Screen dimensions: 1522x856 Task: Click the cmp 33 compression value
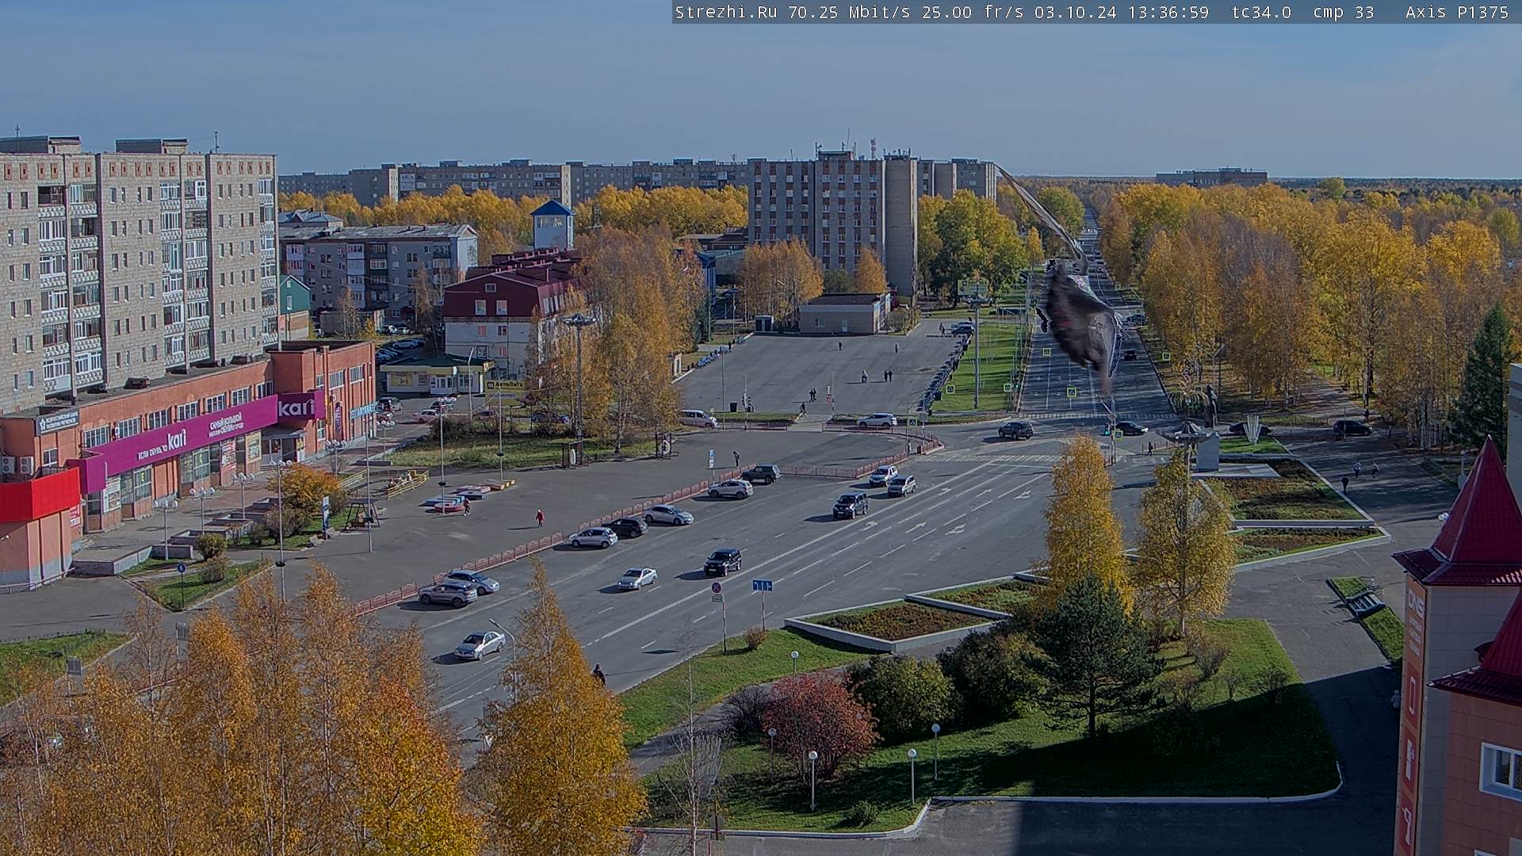pos(1344,12)
